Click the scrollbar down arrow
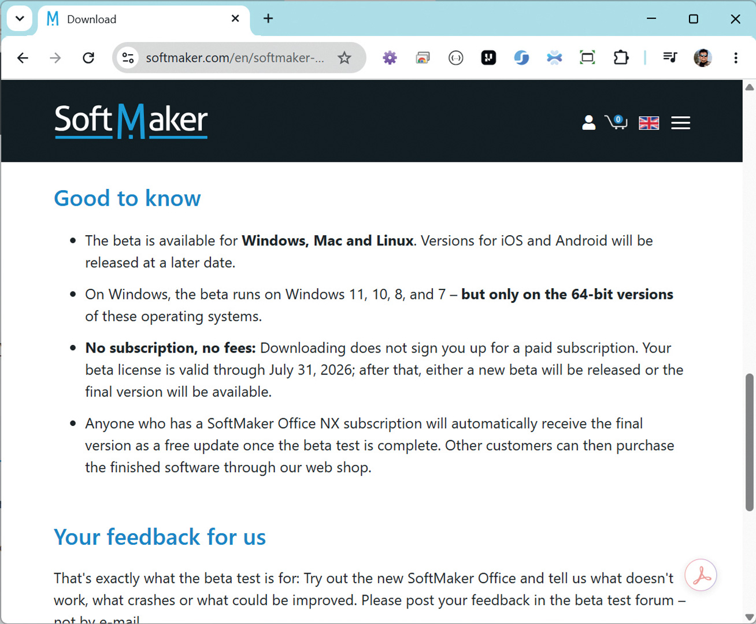 [x=750, y=617]
